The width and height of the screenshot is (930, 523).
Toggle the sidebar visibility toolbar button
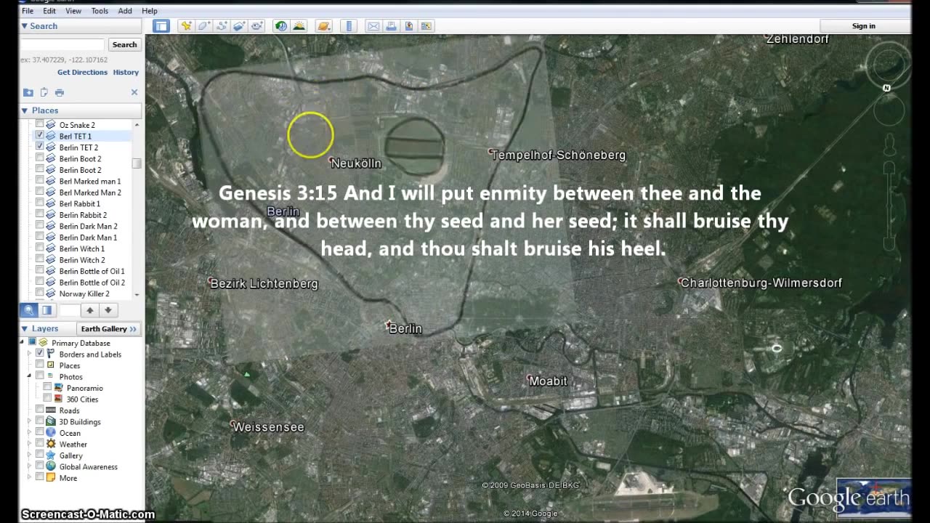pos(161,26)
